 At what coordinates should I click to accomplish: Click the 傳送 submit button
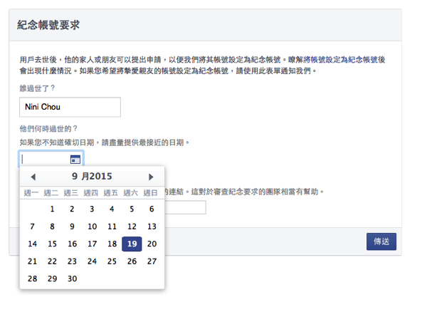[x=381, y=241]
